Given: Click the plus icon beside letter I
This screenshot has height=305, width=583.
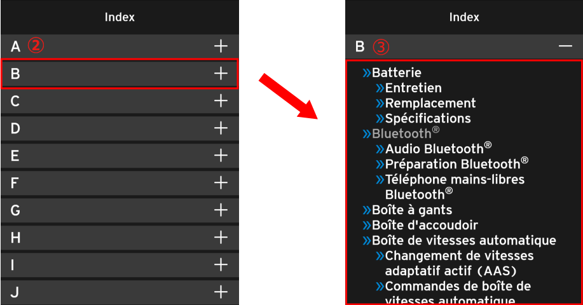Looking at the screenshot, I should (220, 265).
